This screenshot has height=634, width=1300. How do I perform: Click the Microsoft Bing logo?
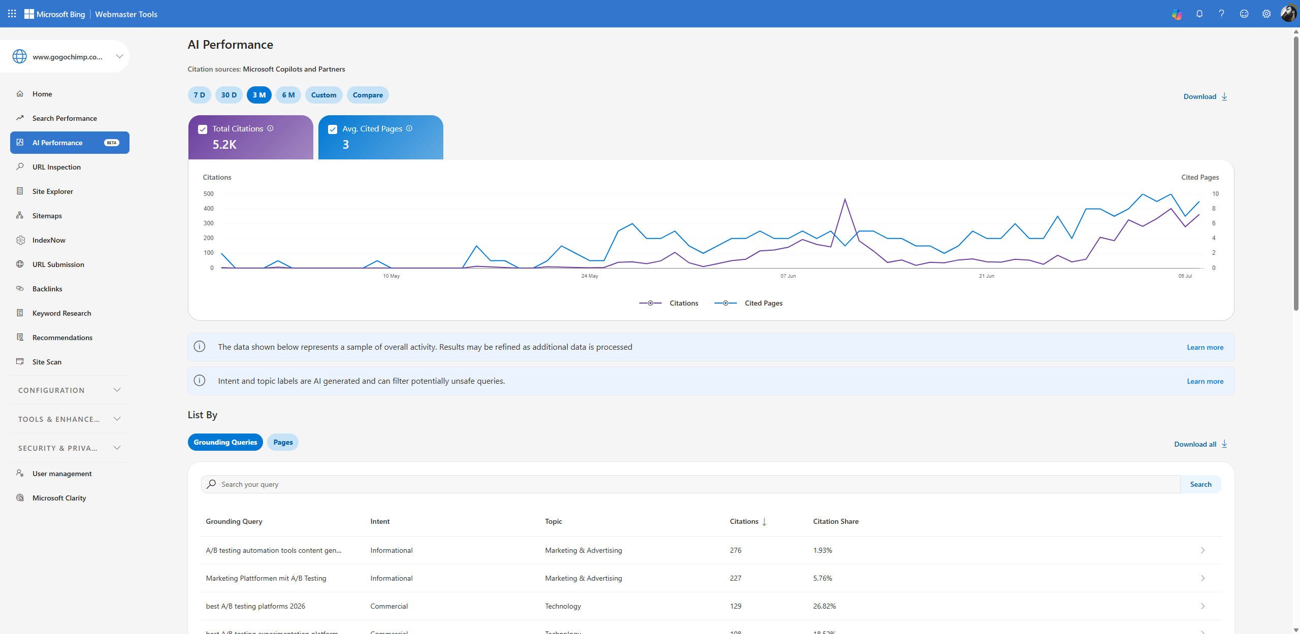point(55,14)
